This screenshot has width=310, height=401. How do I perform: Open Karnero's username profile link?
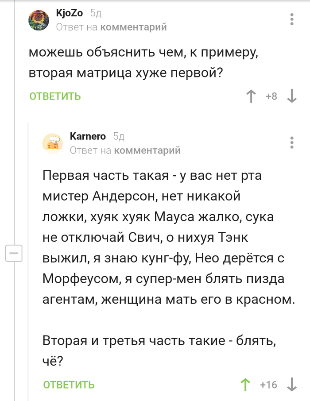[88, 136]
